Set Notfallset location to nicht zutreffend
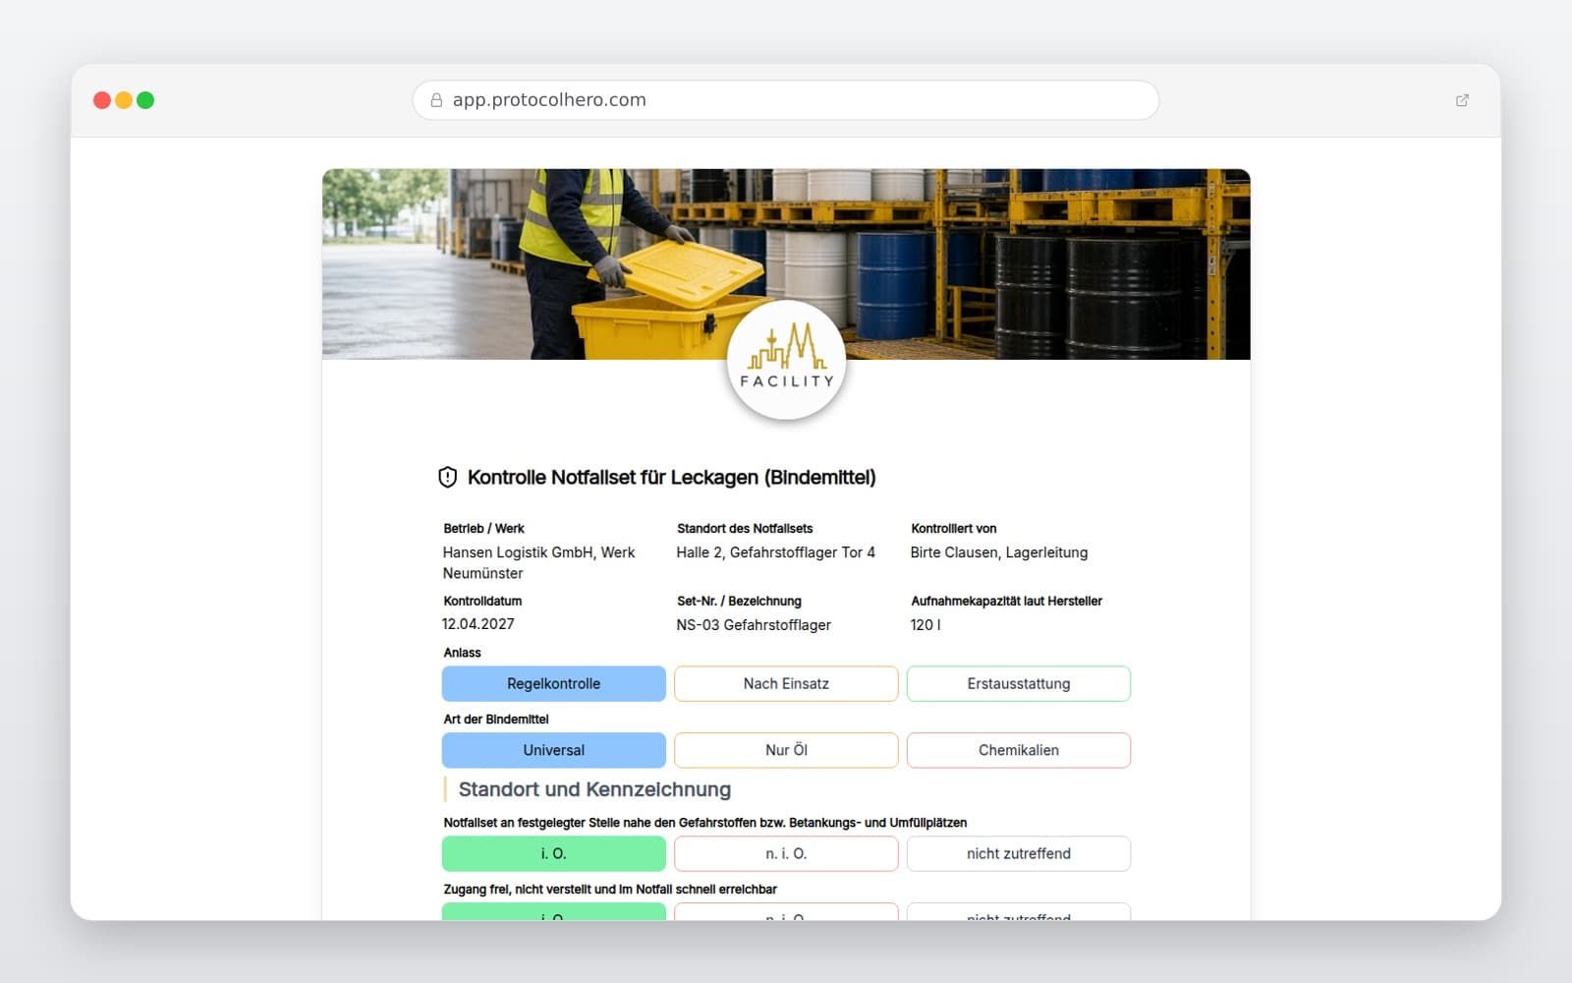This screenshot has width=1572, height=983. [1019, 853]
